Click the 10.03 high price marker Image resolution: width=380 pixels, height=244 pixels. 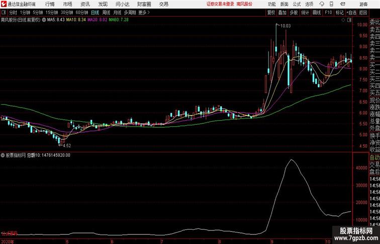(285, 26)
